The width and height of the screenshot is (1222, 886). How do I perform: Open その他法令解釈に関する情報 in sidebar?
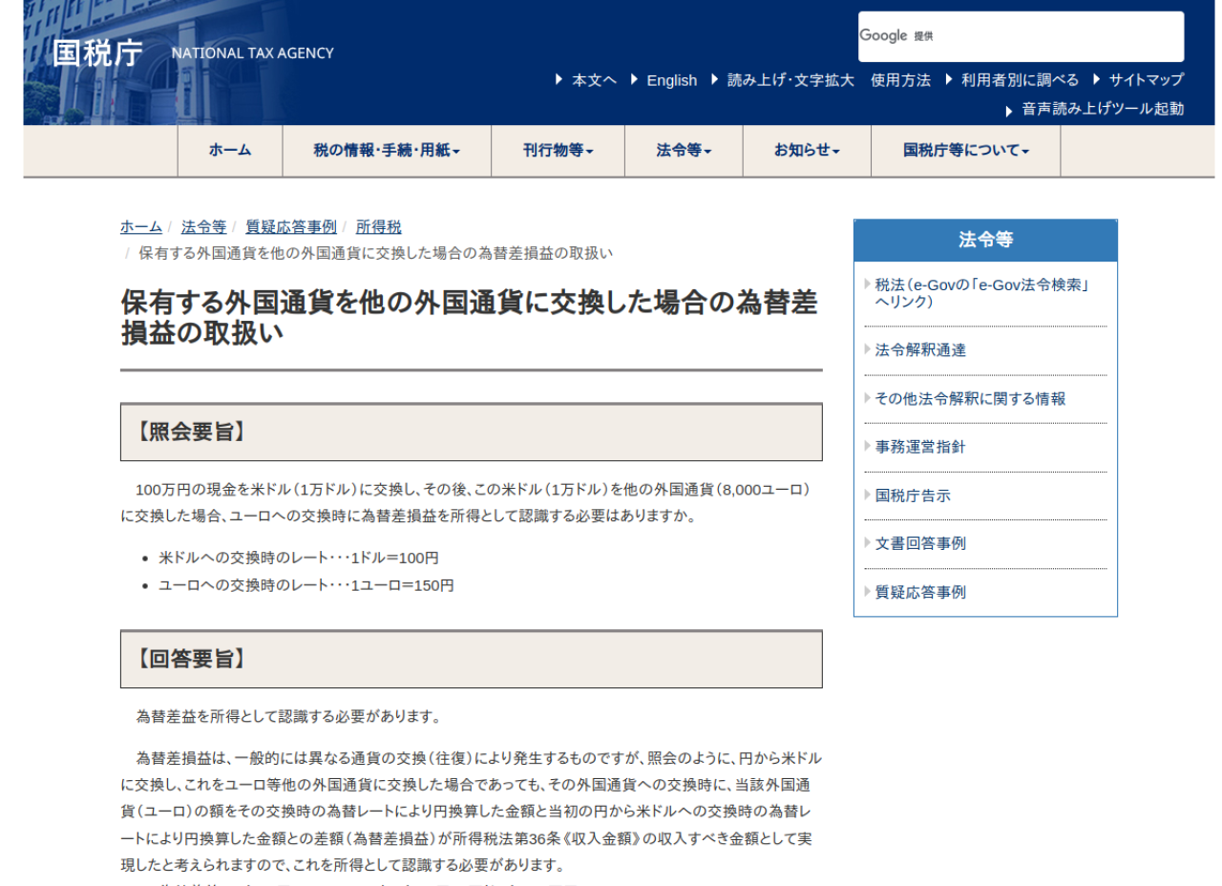point(970,399)
